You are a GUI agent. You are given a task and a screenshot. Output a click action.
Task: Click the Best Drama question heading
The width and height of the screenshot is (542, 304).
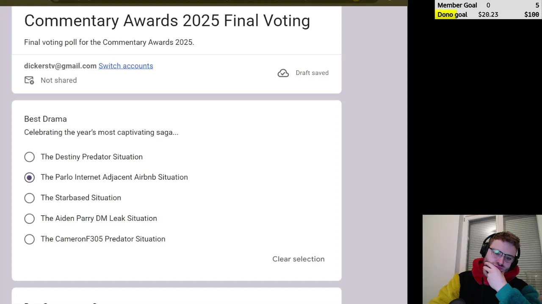[x=45, y=119]
